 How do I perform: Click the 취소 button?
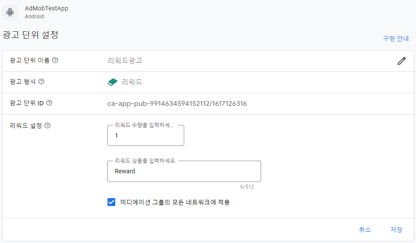click(365, 229)
